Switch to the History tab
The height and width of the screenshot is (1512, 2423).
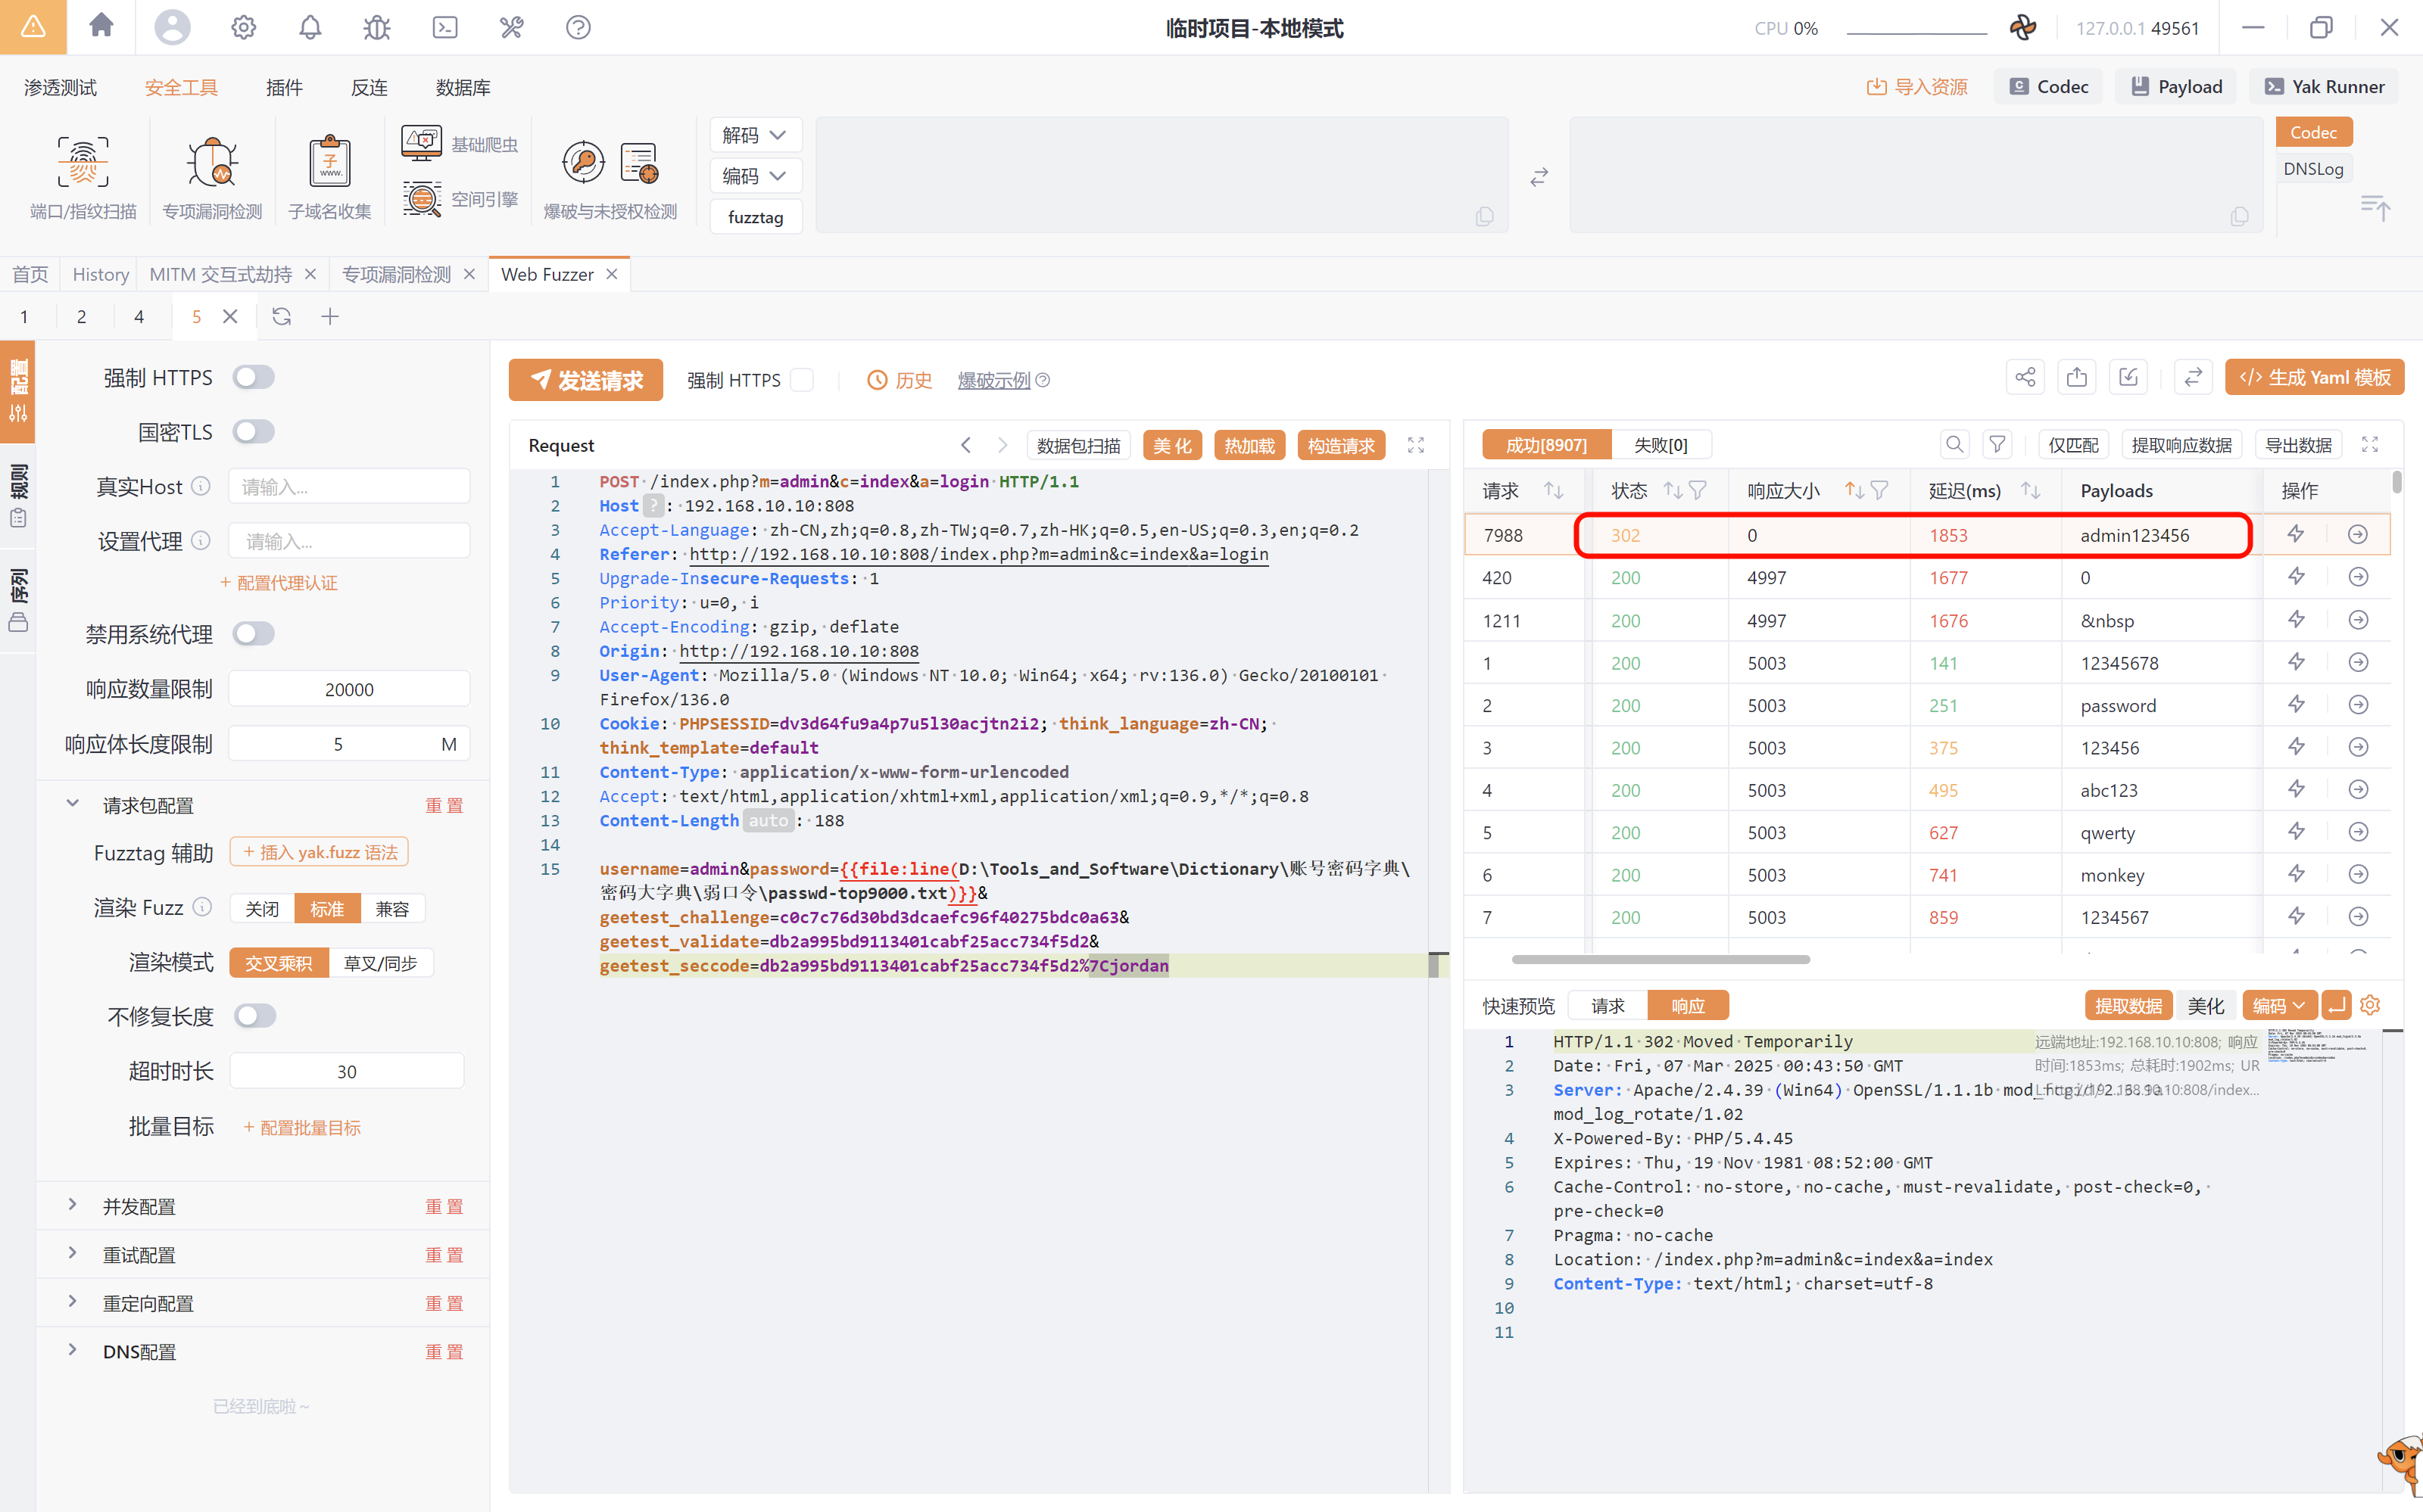(x=100, y=274)
